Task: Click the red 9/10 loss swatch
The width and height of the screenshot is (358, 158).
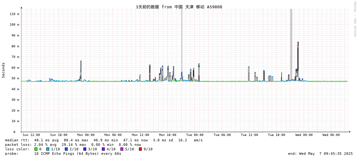Action: coord(141,149)
